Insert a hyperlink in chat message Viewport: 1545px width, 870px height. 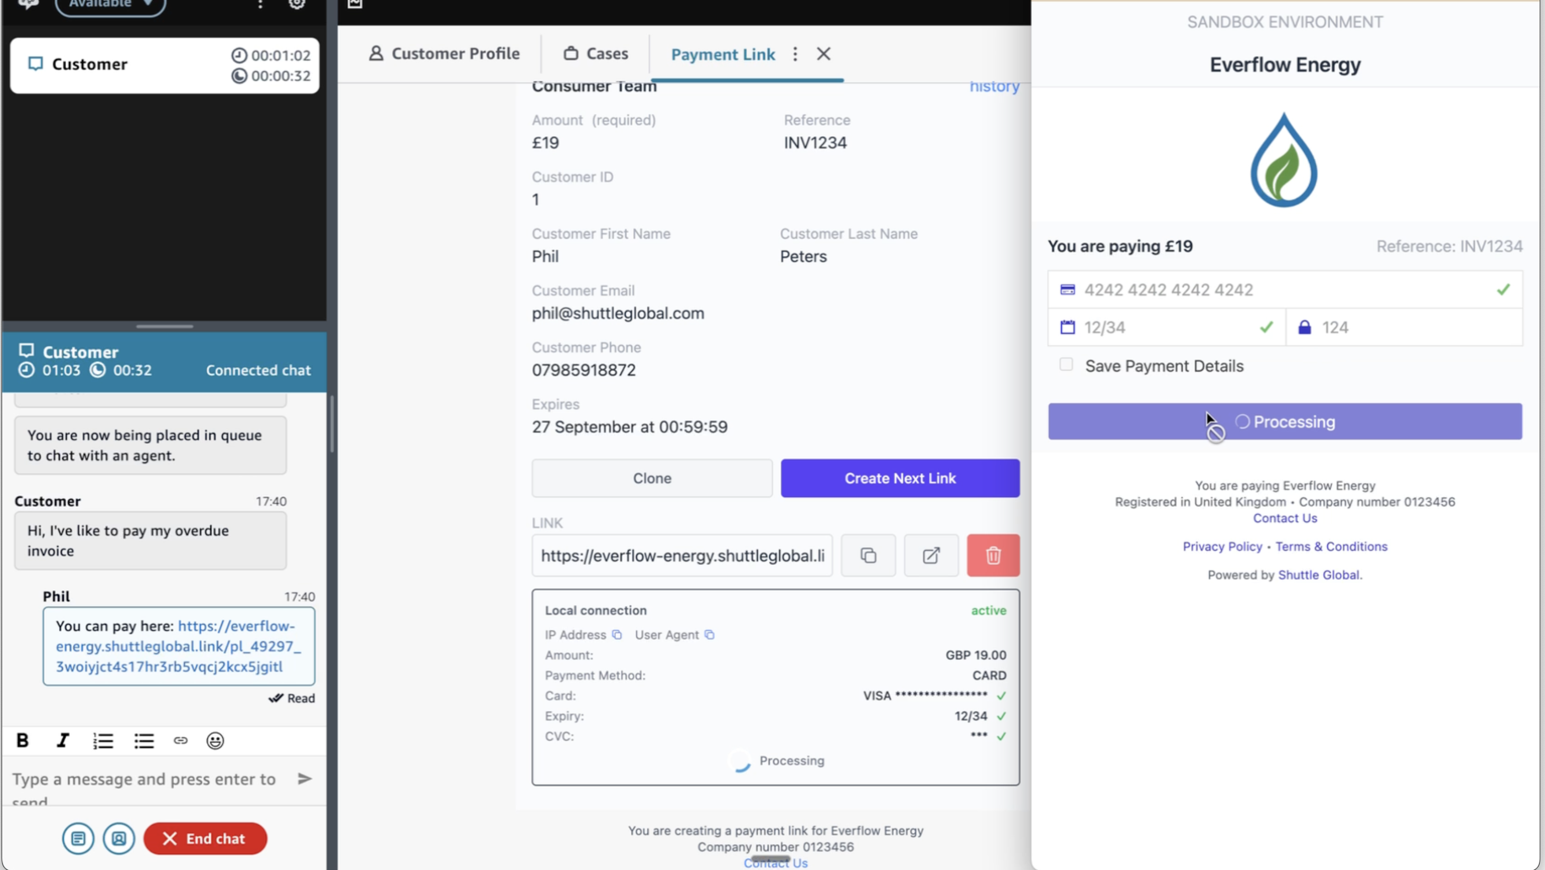[181, 741]
